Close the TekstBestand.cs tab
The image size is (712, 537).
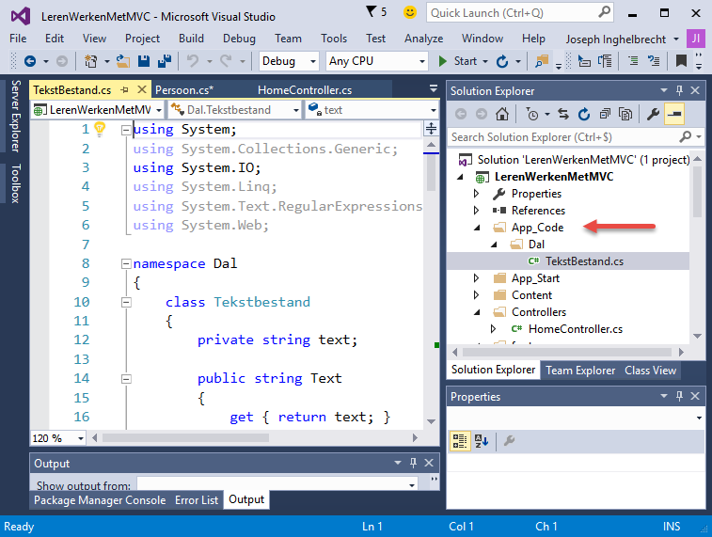[142, 89]
